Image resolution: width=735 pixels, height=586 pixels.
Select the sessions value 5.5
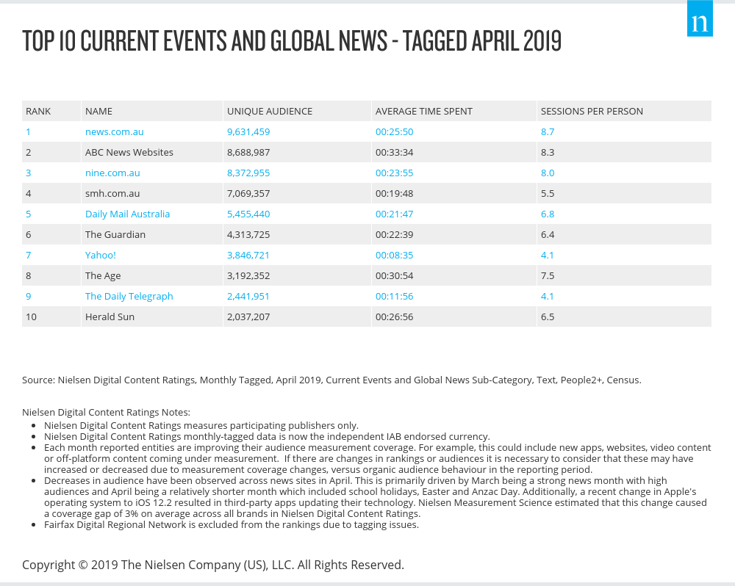pyautogui.click(x=548, y=193)
